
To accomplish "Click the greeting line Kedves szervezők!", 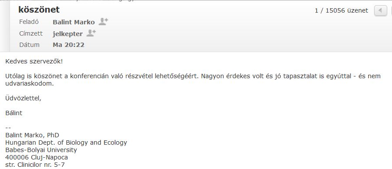I will (x=34, y=61).
